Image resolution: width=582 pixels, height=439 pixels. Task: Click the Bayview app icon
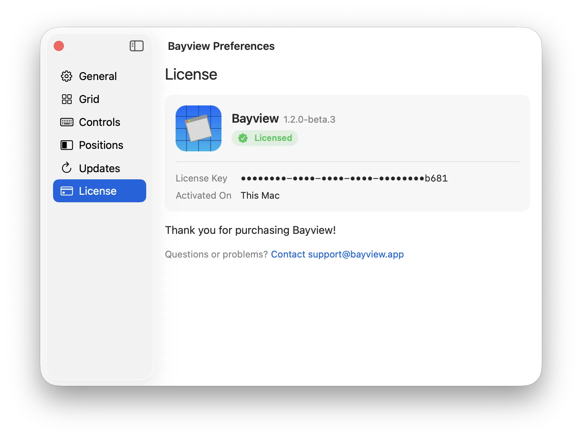[x=199, y=128]
